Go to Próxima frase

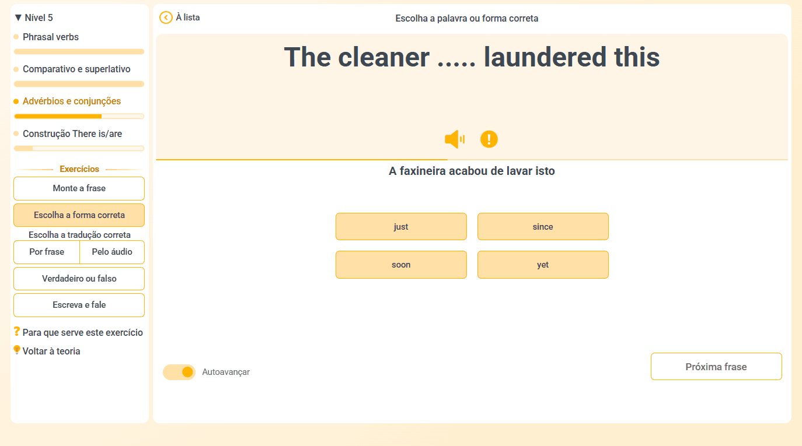[x=716, y=367]
